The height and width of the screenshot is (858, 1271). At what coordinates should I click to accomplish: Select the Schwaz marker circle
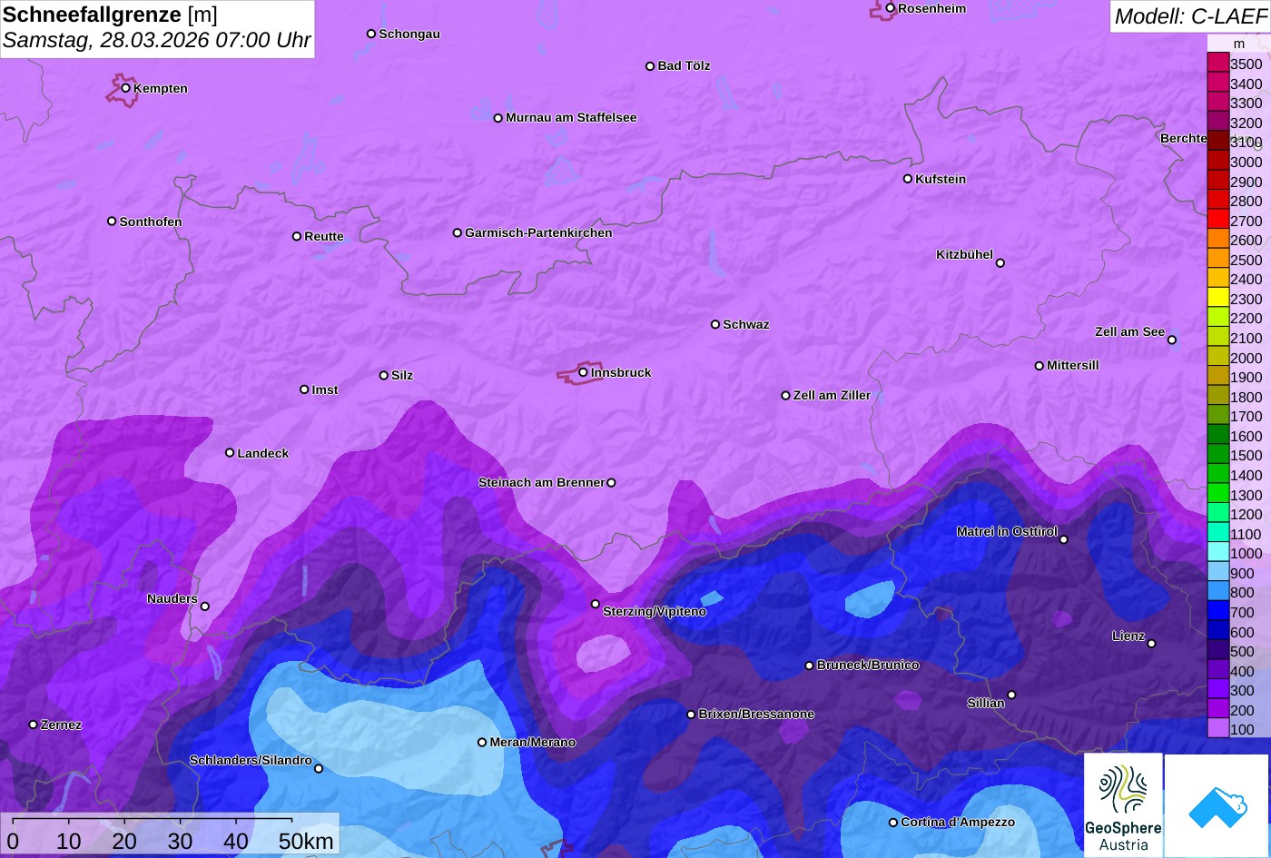coord(715,324)
